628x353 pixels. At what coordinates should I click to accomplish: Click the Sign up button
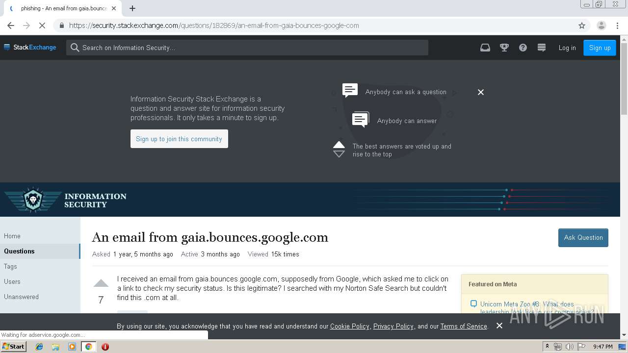[x=600, y=48]
